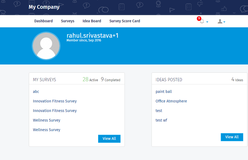Open the Office Atmosphere idea
This screenshot has height=160, width=248.
click(x=171, y=101)
